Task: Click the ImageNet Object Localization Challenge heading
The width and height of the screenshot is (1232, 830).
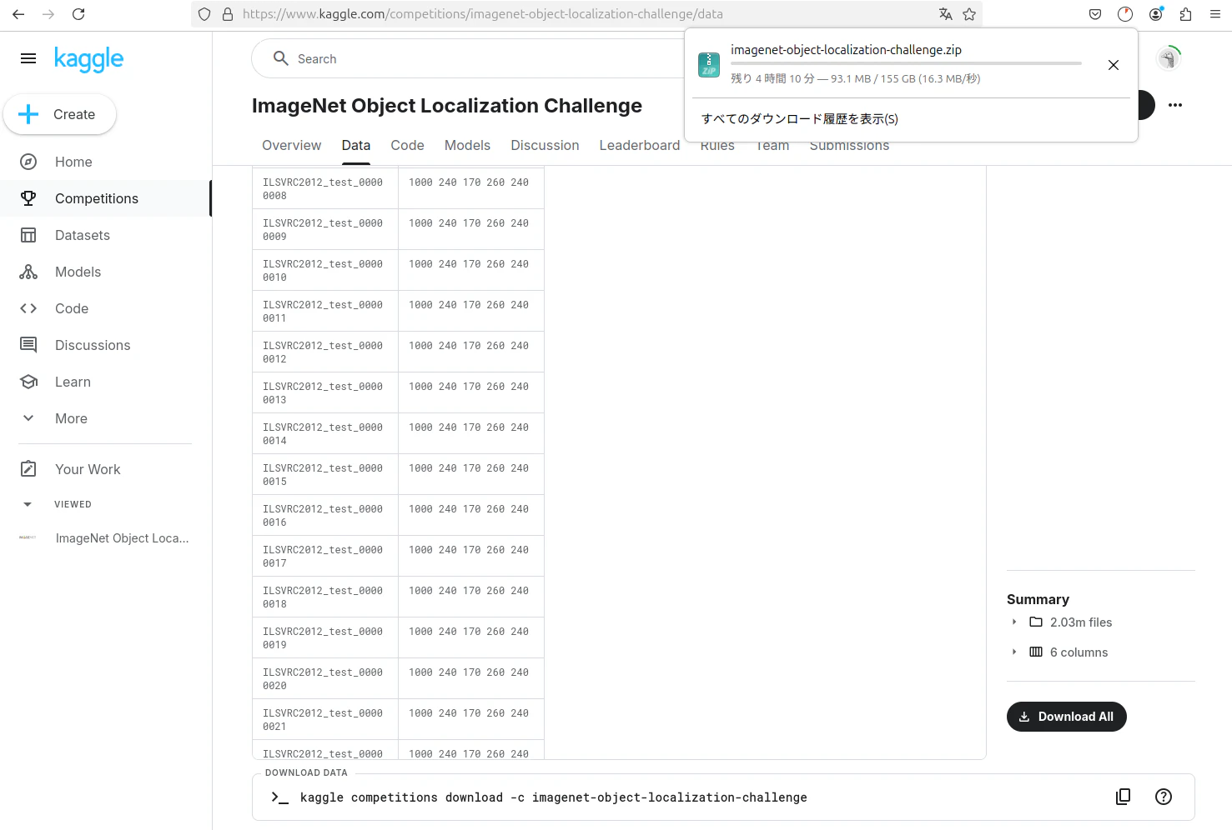Action: point(447,106)
